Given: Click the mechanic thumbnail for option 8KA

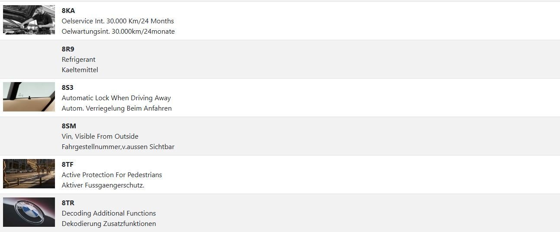Looking at the screenshot, I should pos(29,20).
